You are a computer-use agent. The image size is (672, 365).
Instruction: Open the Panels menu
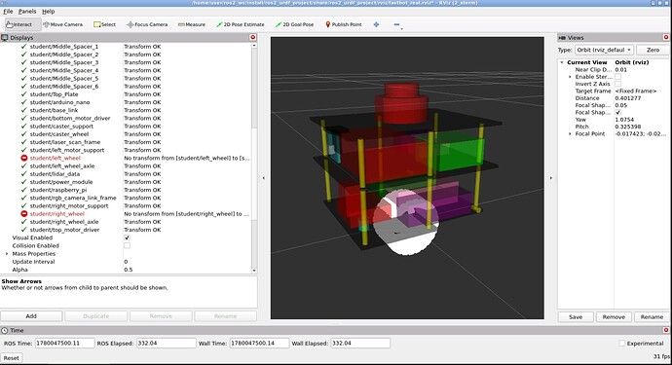(x=27, y=12)
